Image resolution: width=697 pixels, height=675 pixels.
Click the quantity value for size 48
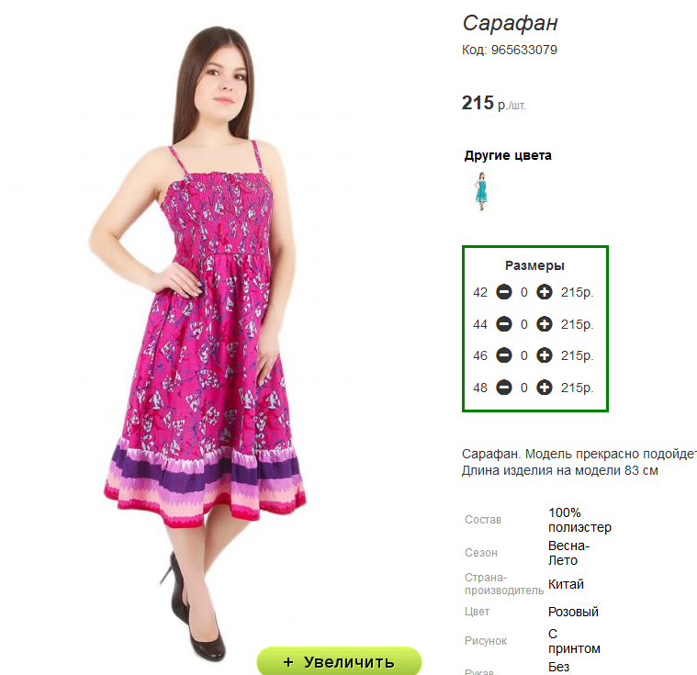(x=524, y=388)
